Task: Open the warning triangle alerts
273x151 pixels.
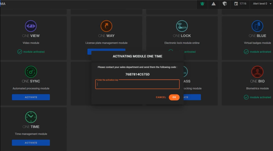Action: tap(214, 4)
